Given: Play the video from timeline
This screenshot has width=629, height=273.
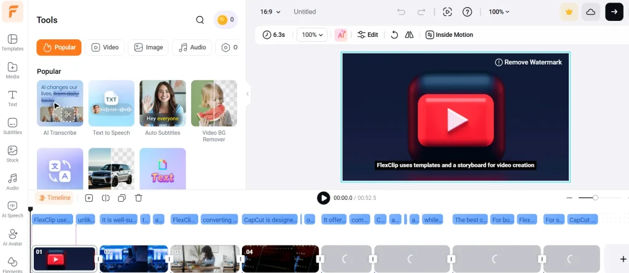Looking at the screenshot, I should coord(323,198).
